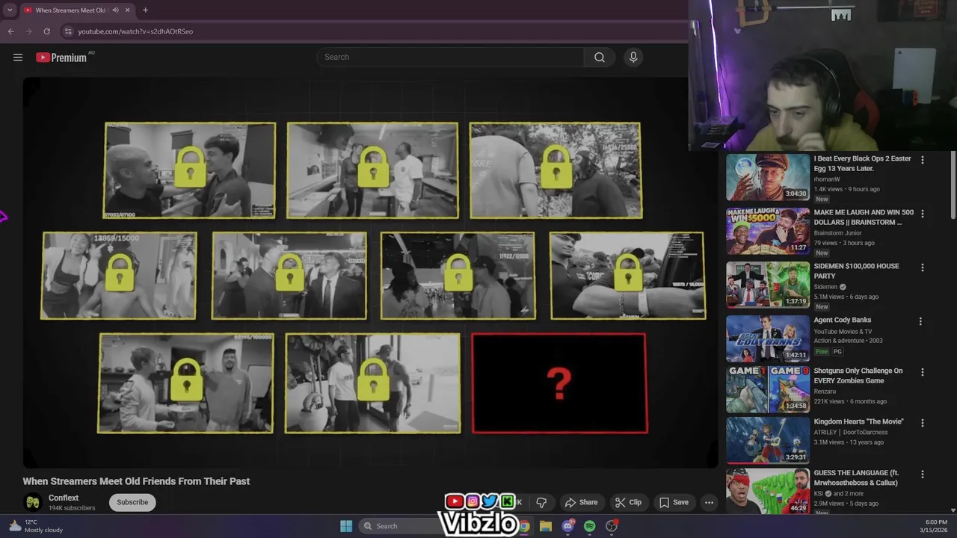The height and width of the screenshot is (538, 957).
Task: Click channel name rhomanW
Action: click(x=827, y=179)
